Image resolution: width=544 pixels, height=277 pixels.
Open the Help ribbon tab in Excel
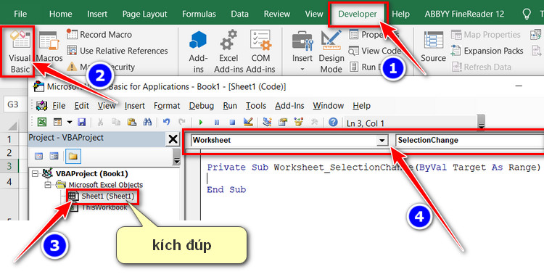pos(400,14)
